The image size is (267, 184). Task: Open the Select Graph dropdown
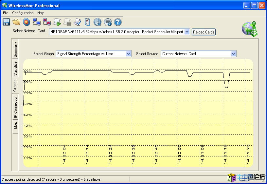click(x=128, y=54)
